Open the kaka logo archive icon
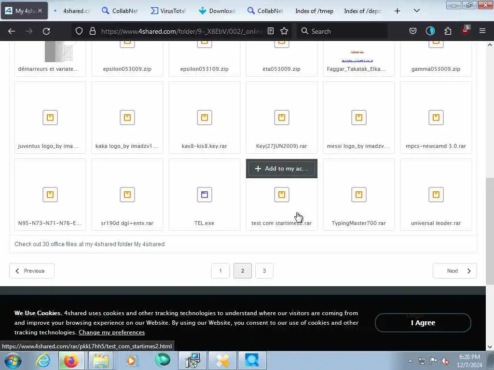The height and width of the screenshot is (370, 494). click(x=127, y=118)
